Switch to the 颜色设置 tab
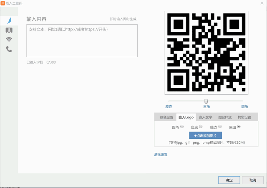267x188 pixels. [166, 117]
